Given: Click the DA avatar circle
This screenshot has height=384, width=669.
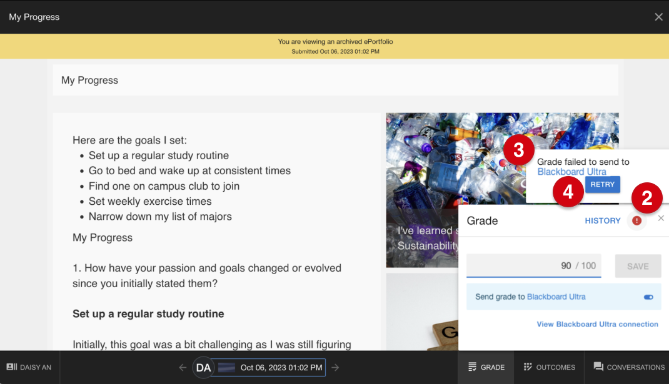Looking at the screenshot, I should coord(203,367).
